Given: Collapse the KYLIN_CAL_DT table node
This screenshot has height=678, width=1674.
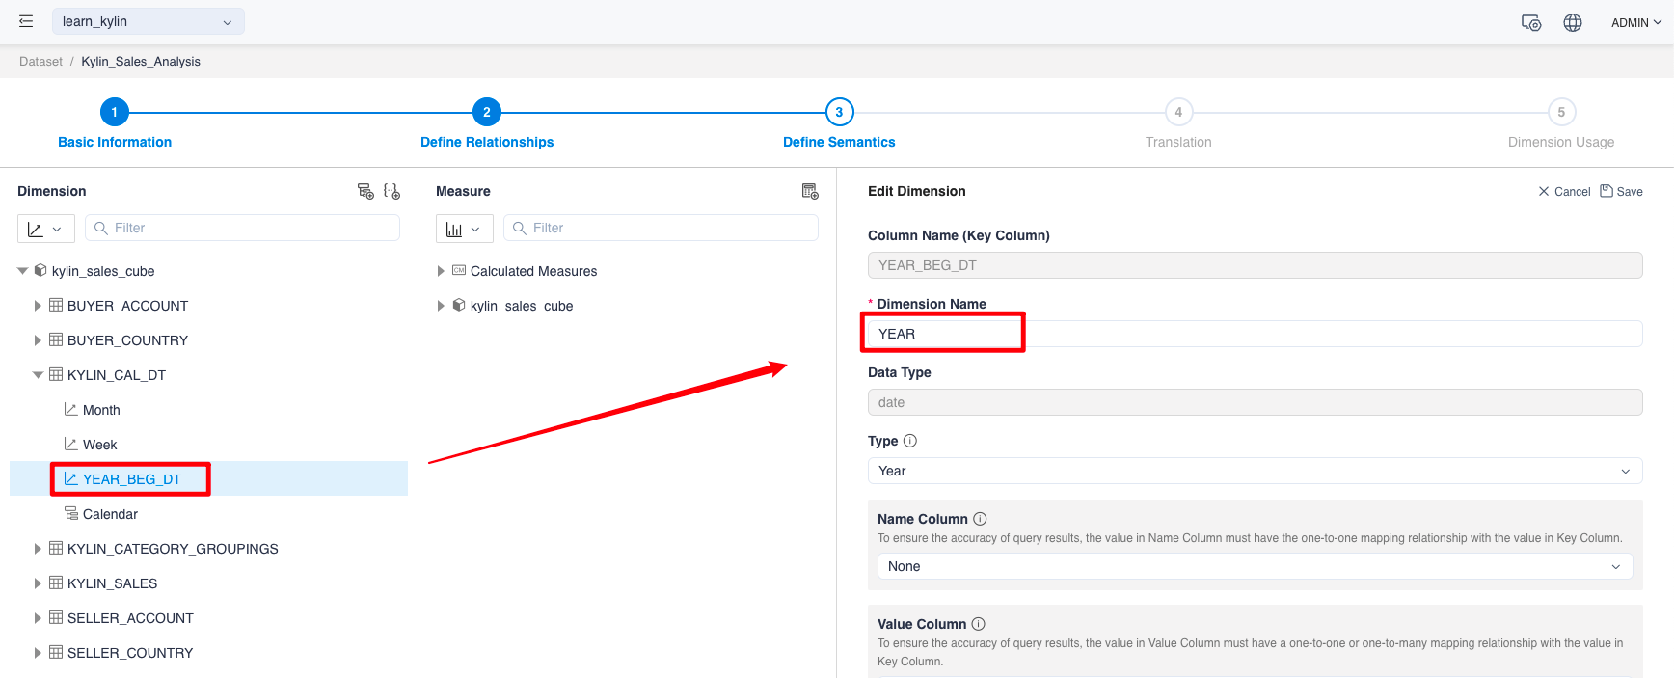Looking at the screenshot, I should [38, 375].
